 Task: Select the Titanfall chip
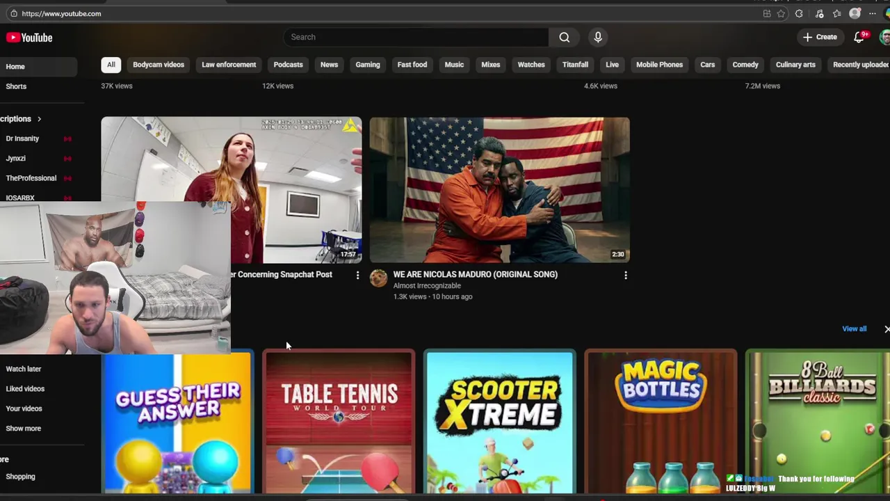tap(575, 65)
